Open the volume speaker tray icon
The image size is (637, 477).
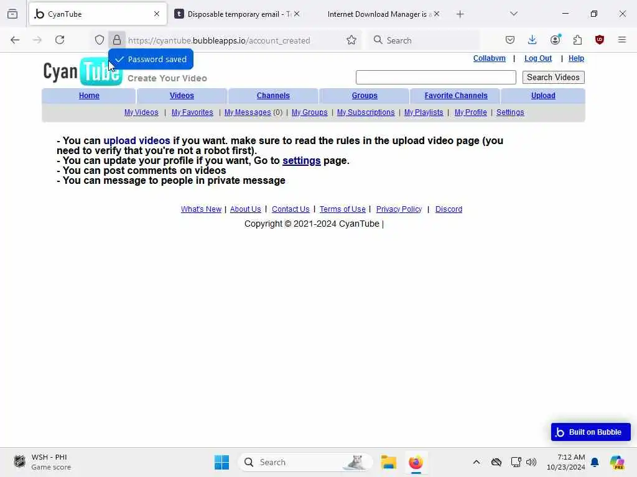click(531, 462)
